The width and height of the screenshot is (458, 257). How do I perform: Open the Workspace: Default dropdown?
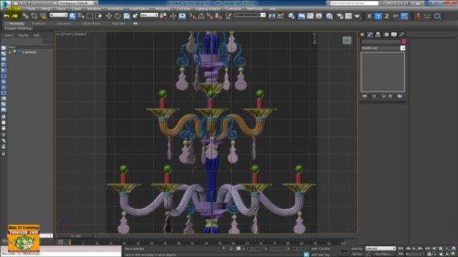pos(76,3)
